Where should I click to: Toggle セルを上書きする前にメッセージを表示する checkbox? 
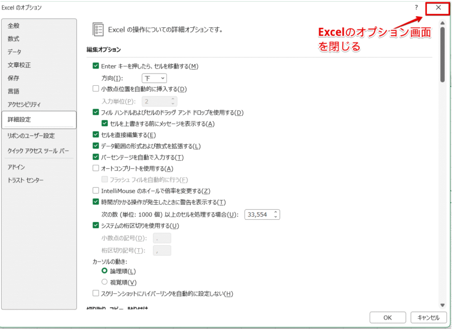(105, 124)
